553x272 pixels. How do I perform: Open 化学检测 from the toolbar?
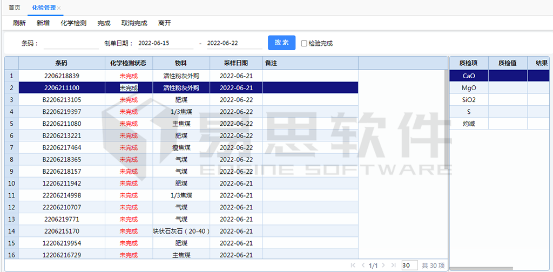(73, 23)
